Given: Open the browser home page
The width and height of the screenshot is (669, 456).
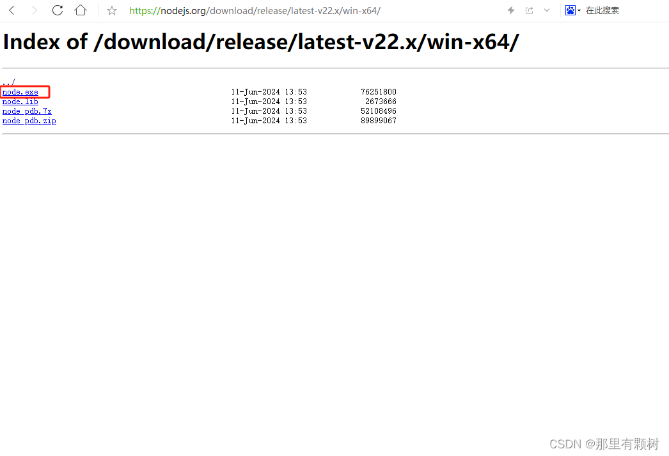Looking at the screenshot, I should (80, 10).
